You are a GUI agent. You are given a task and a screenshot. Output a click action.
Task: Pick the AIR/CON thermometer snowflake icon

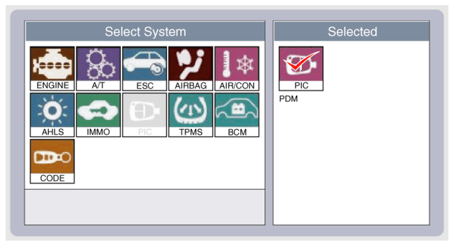click(x=236, y=68)
